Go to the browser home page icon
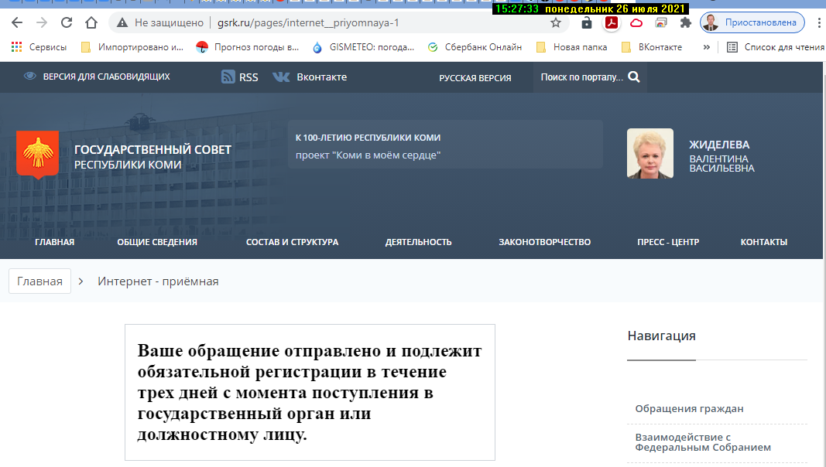Image resolution: width=826 pixels, height=467 pixels. [x=91, y=22]
